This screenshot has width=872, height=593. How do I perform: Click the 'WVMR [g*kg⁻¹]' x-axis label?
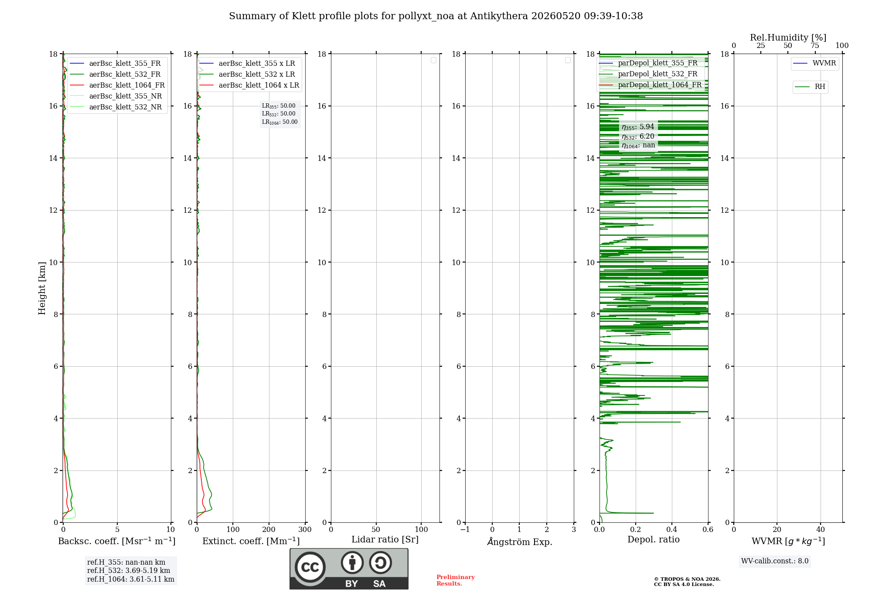pos(788,541)
